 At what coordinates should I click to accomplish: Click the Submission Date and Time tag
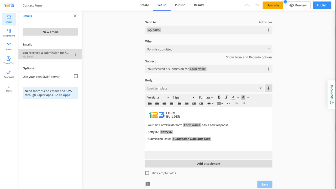pyautogui.click(x=191, y=139)
